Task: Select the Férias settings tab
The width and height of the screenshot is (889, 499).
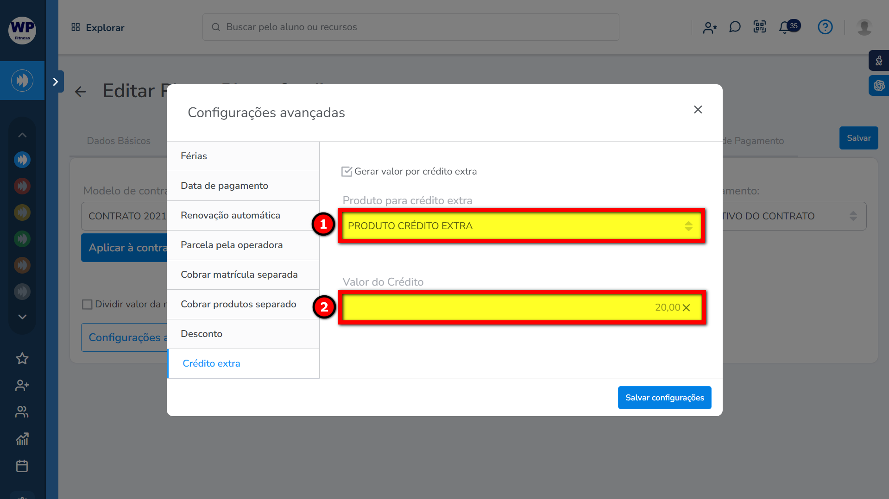Action: (243, 156)
